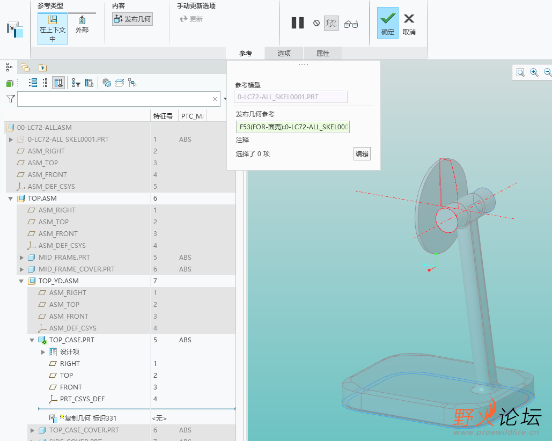Select the PRT_CSYS_DEF item

click(x=82, y=399)
